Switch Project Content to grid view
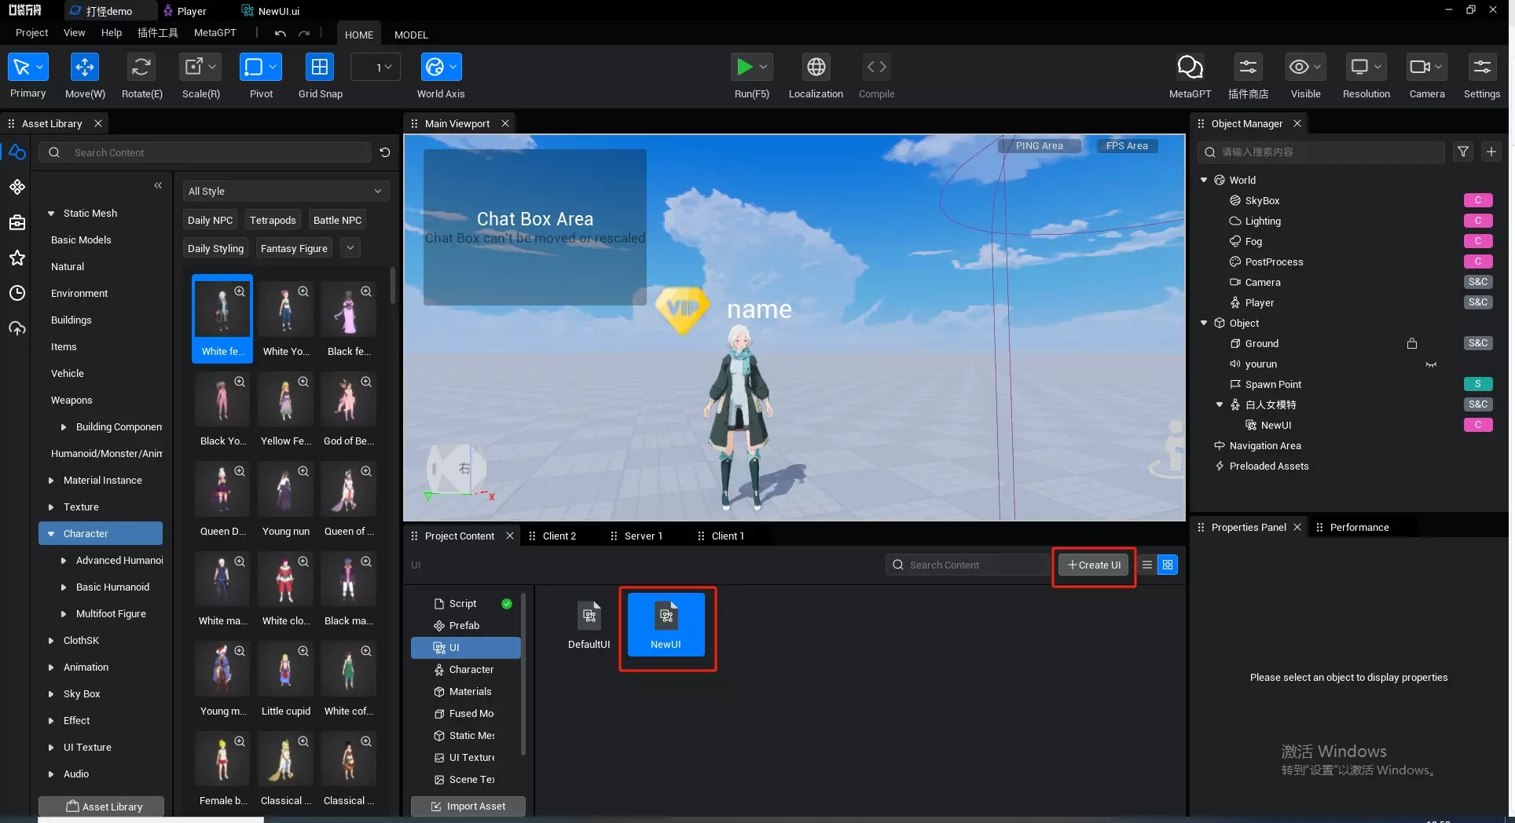 1168,565
